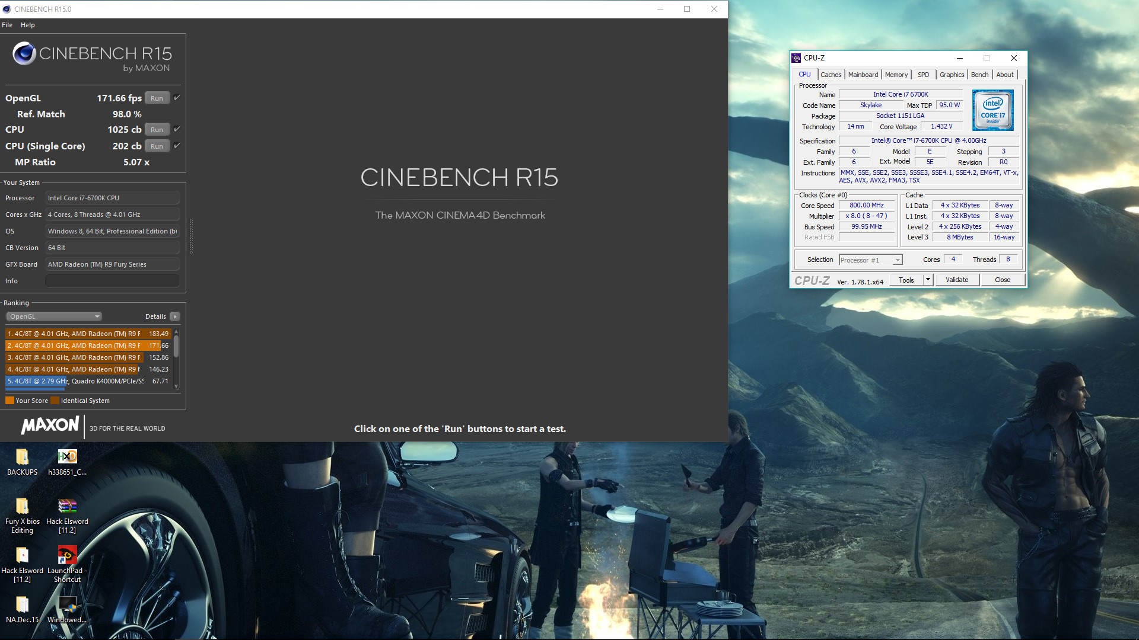
Task: Expand the Tools dropdown arrow in CPU-Z
Action: pyautogui.click(x=928, y=280)
